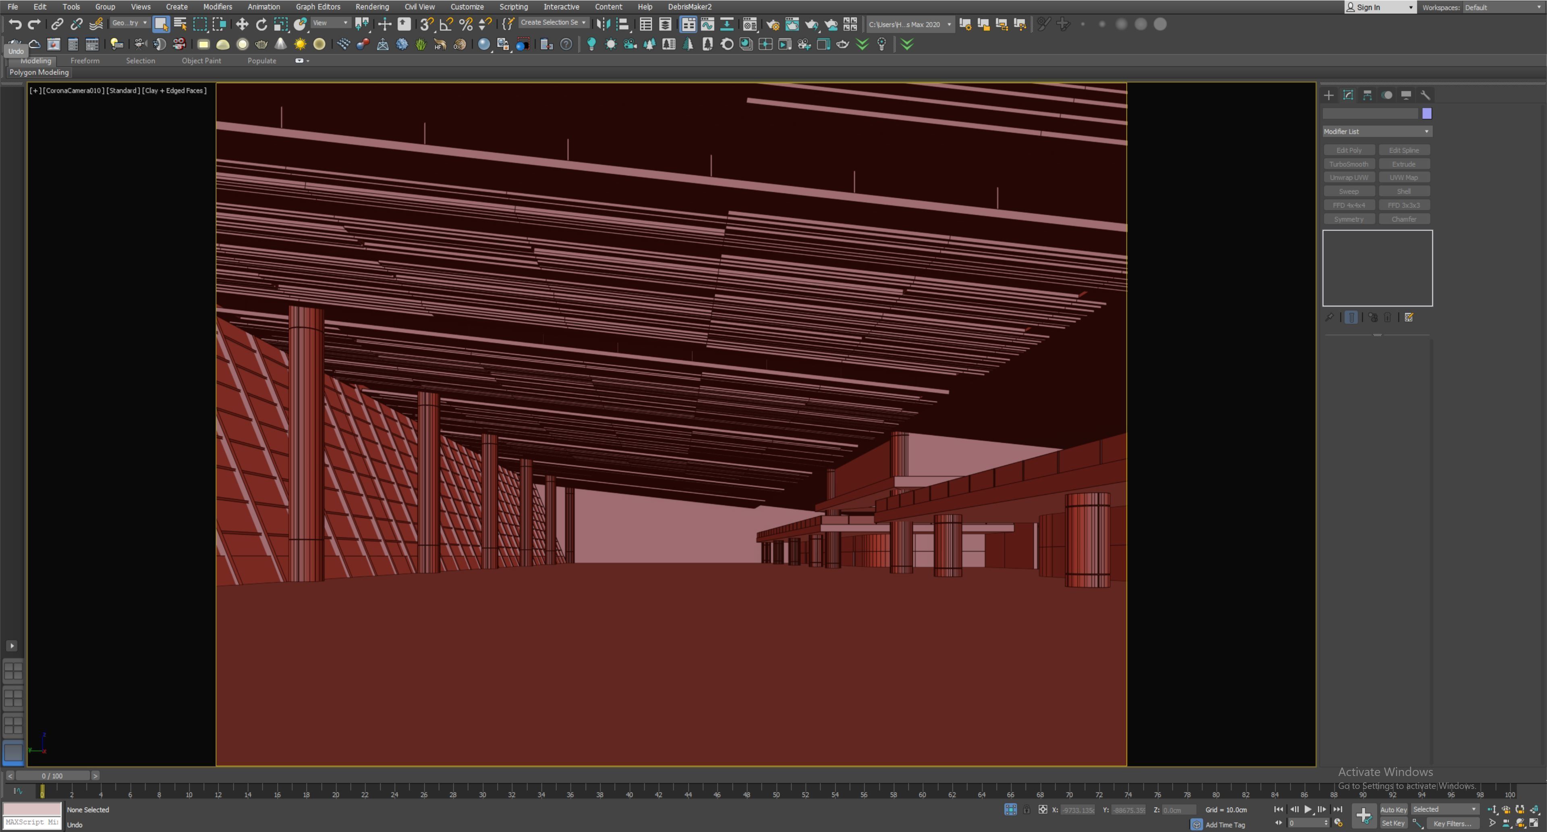Click the time slider 0 / 100 handle
This screenshot has height=832, width=1547.
tap(52, 776)
